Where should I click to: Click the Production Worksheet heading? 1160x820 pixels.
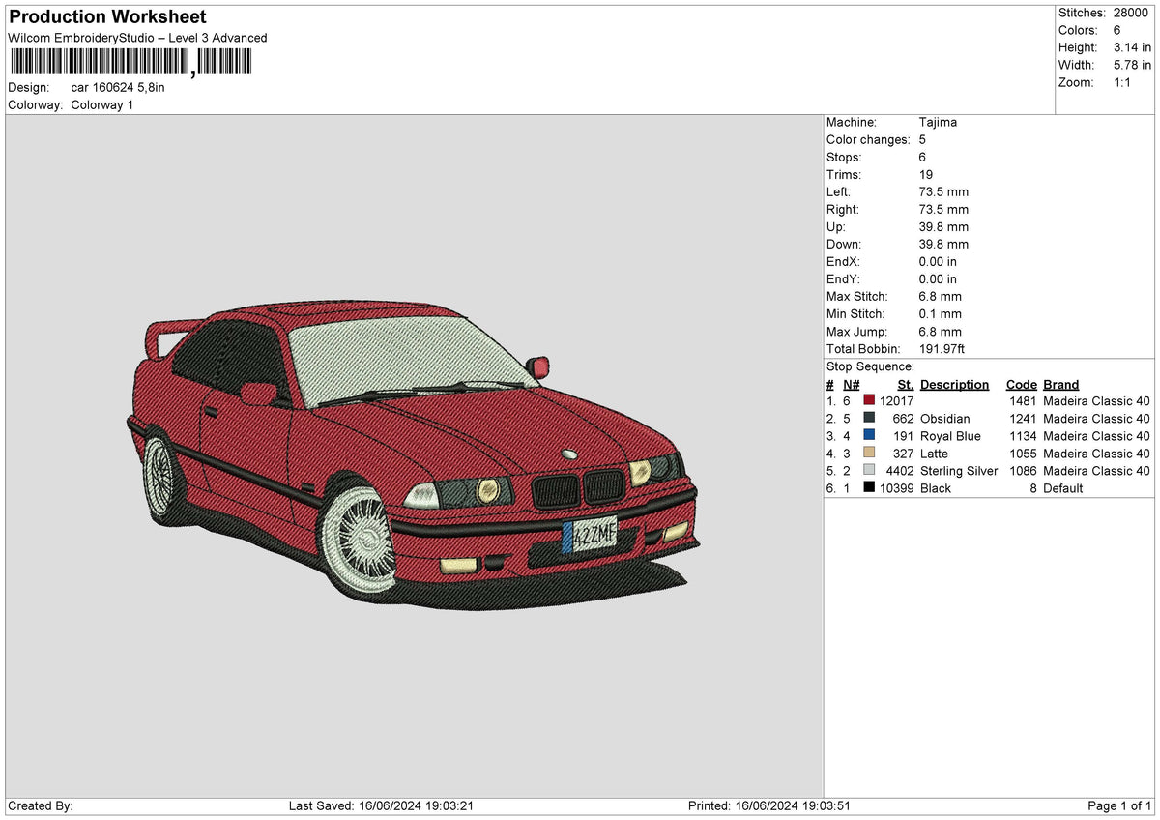[107, 17]
